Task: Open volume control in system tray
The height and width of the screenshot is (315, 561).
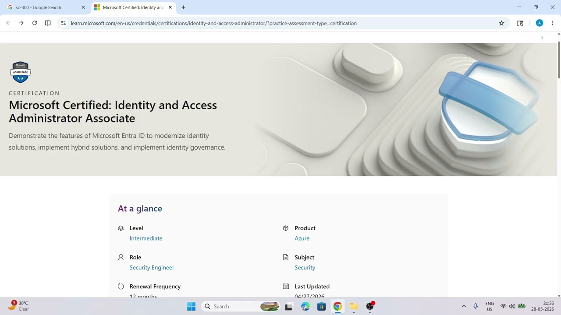Action: pos(512,306)
